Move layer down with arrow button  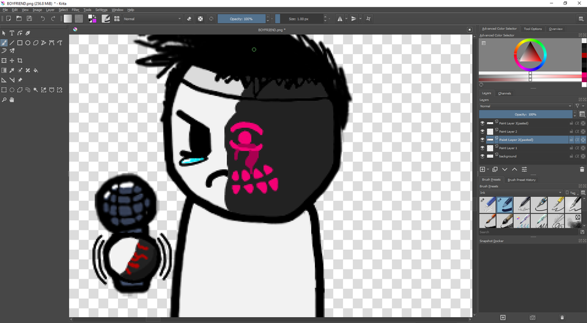coord(505,170)
